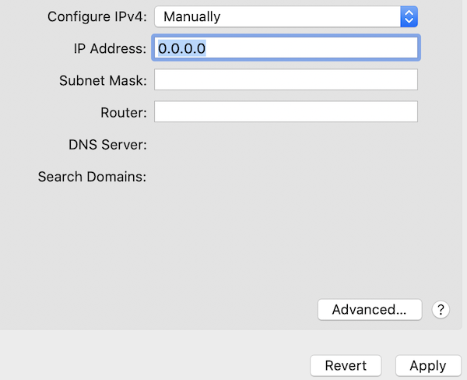The image size is (467, 380).
Task: Click the Router input field
Action: point(286,111)
